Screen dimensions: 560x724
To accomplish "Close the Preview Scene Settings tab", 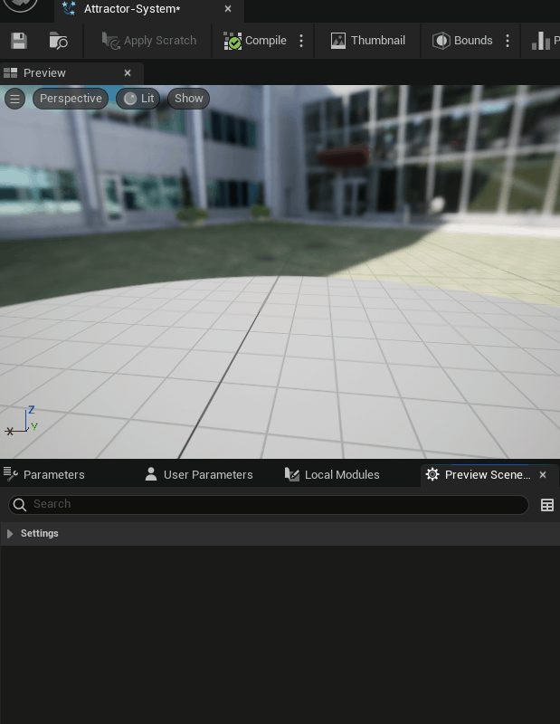I will 543,474.
